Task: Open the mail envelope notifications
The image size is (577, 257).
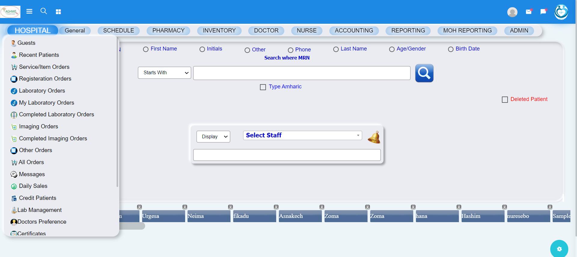Action: tap(529, 12)
